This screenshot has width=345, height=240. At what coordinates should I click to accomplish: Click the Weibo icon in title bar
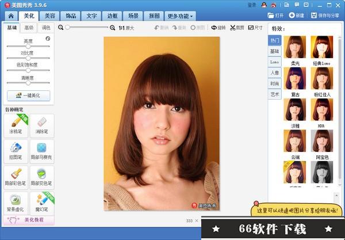tap(274, 5)
